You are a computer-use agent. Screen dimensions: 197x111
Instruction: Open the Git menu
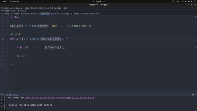tap(51, 8)
